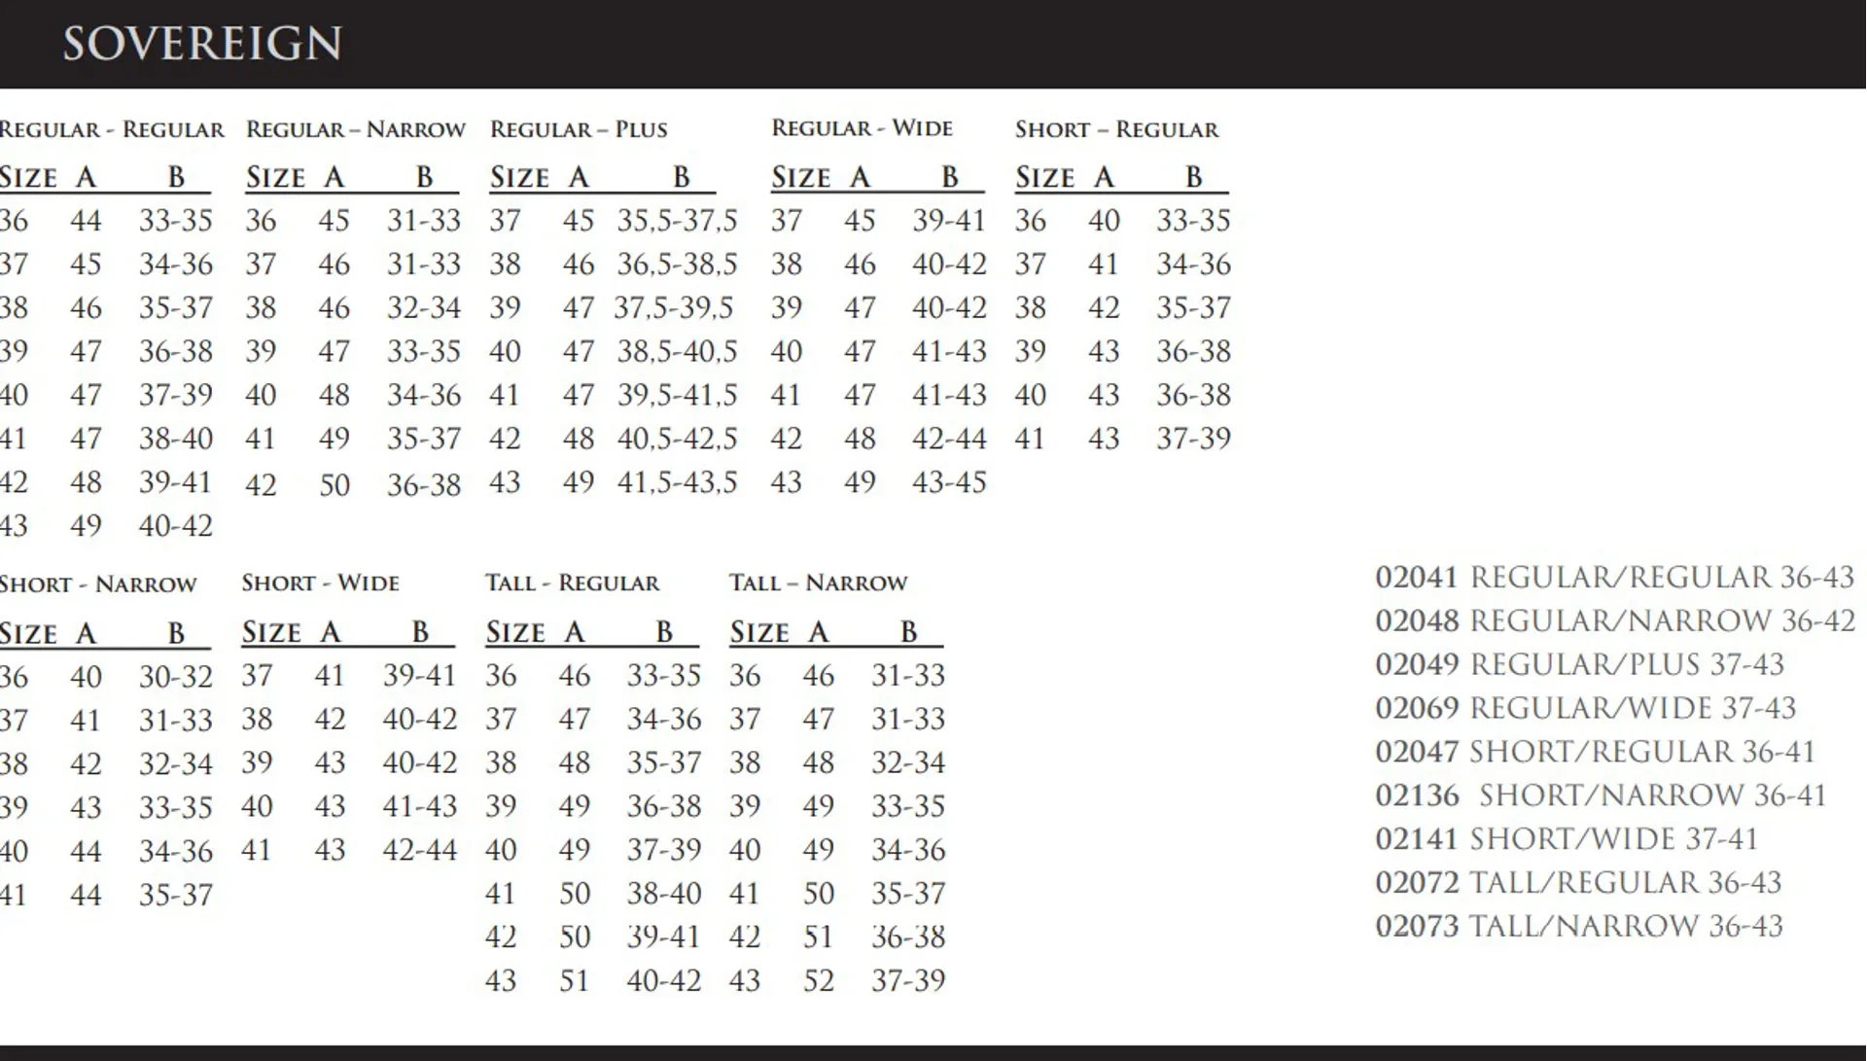
Task: Click the Tall - Regular table heading
Action: tap(572, 583)
